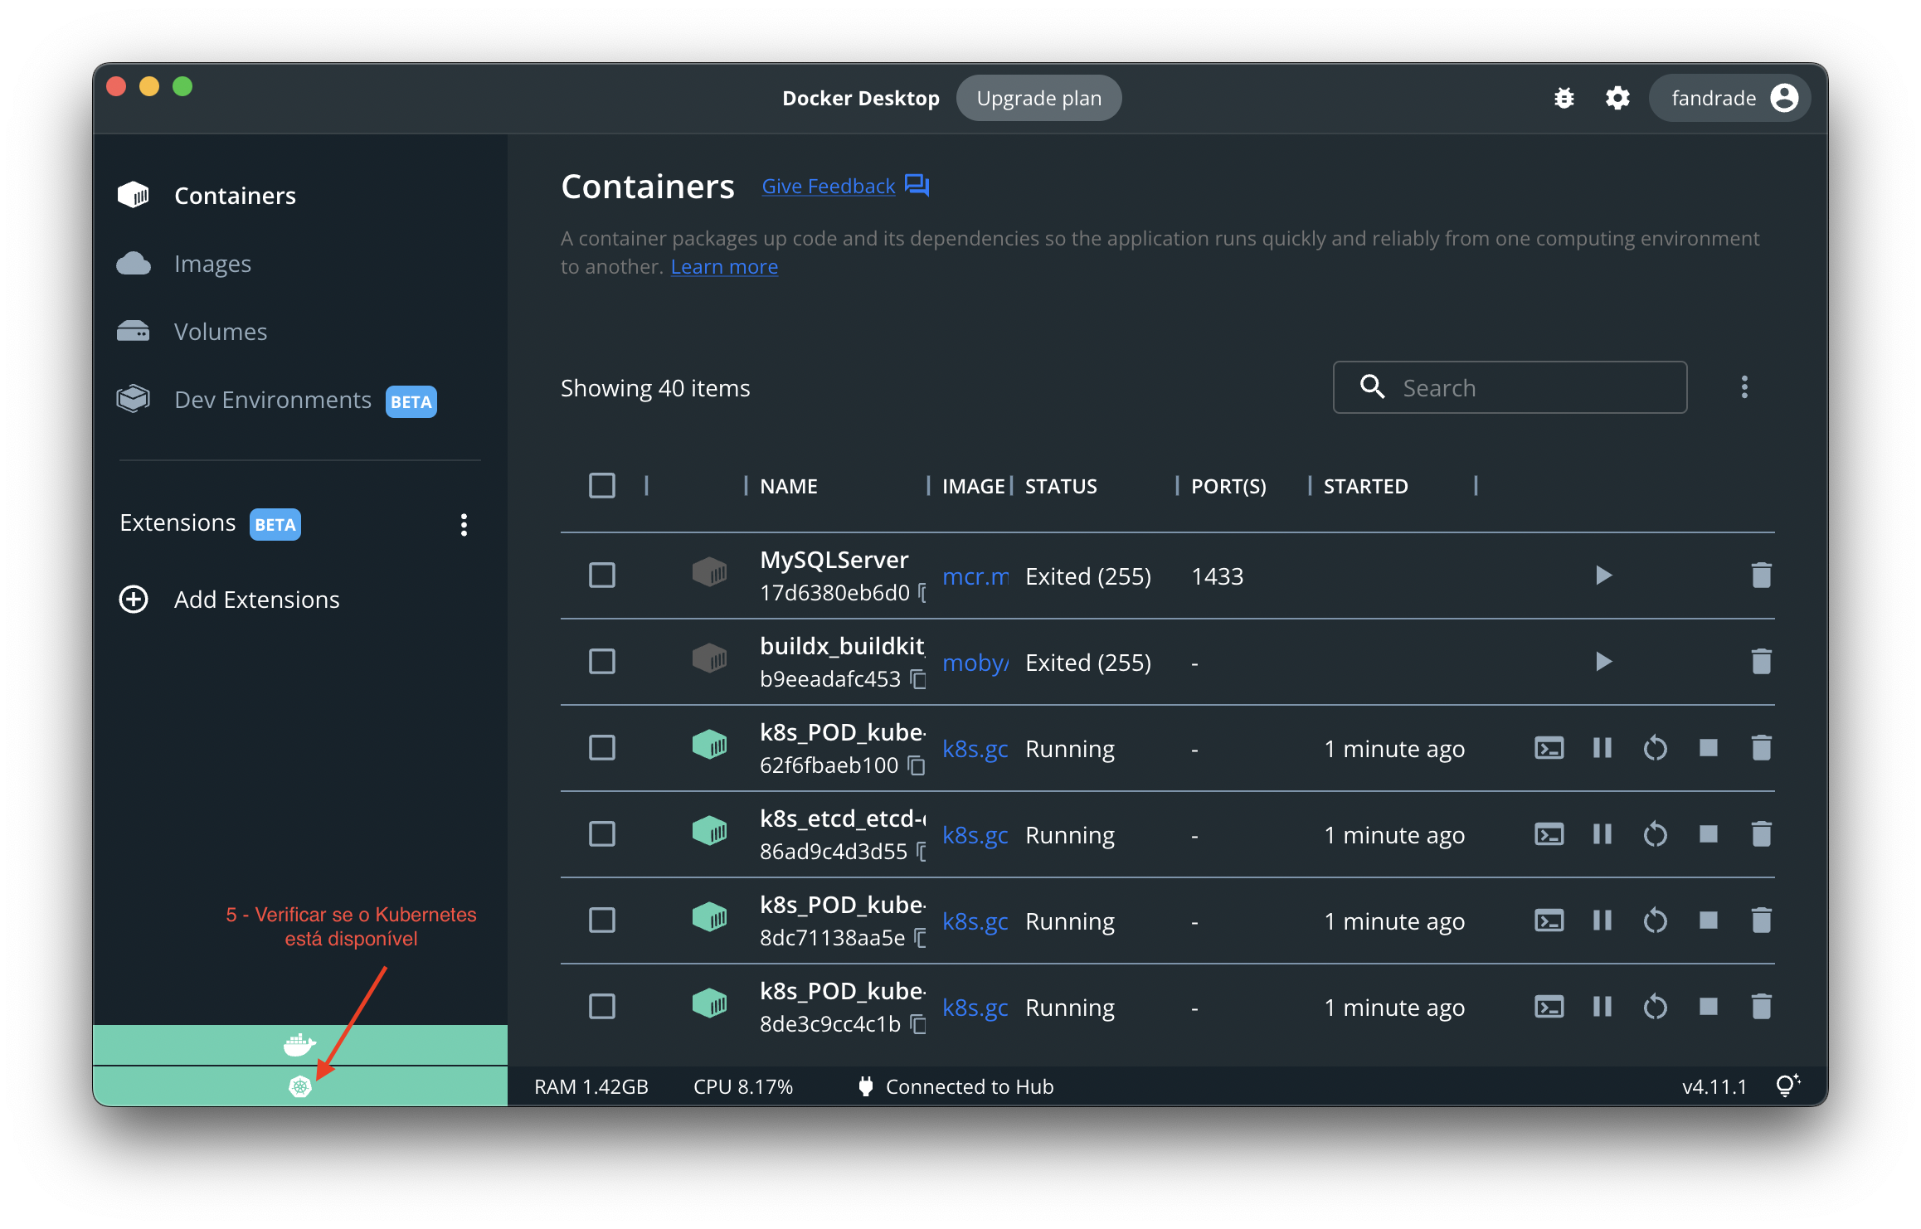Stop container 62f6fbaeb100
1921x1229 pixels.
1708,748
